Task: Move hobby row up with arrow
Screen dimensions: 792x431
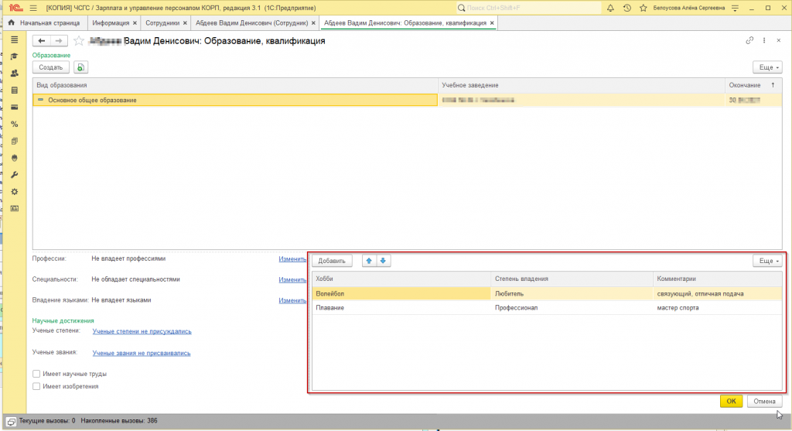Action: point(369,261)
